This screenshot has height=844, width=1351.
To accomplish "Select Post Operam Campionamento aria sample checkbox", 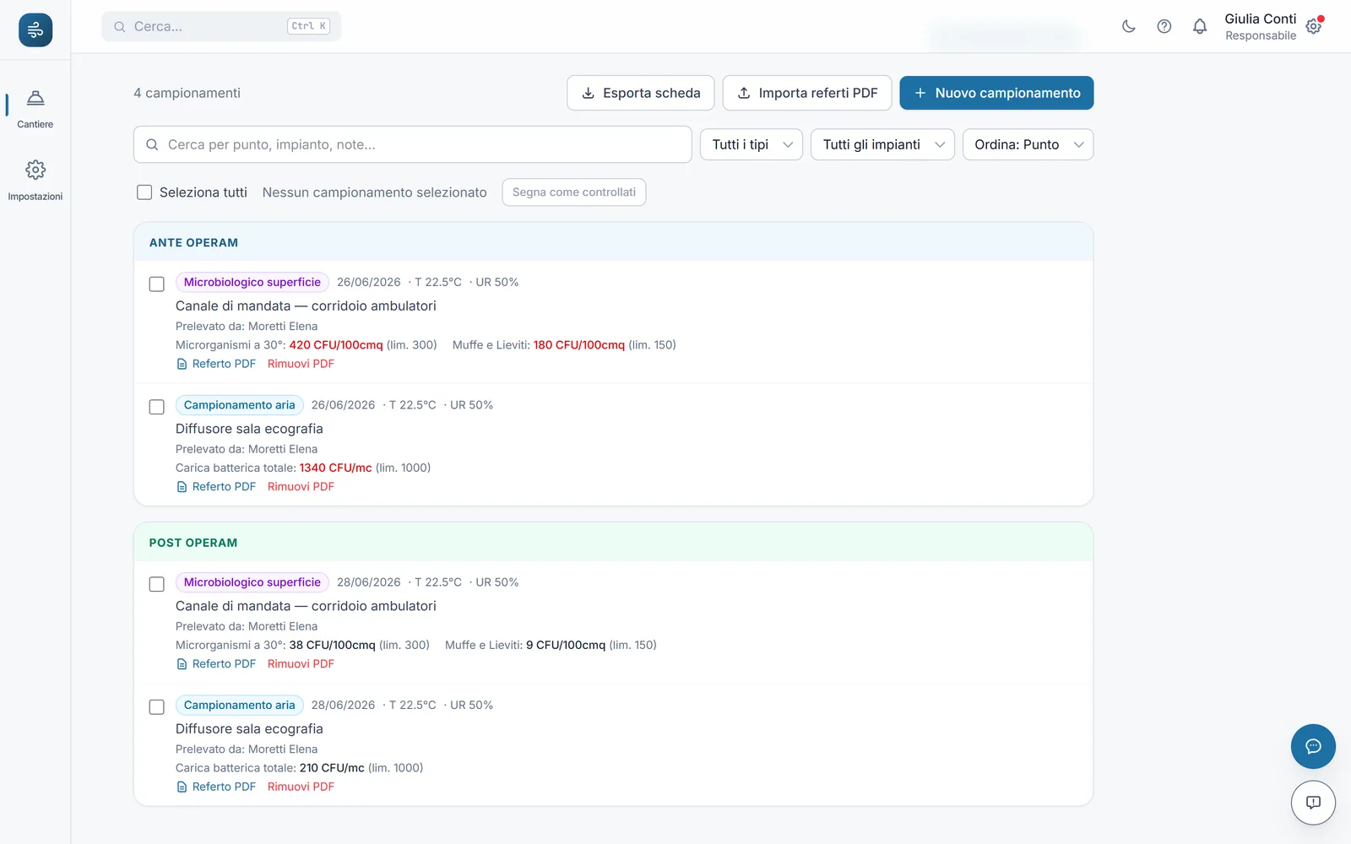I will point(157,707).
